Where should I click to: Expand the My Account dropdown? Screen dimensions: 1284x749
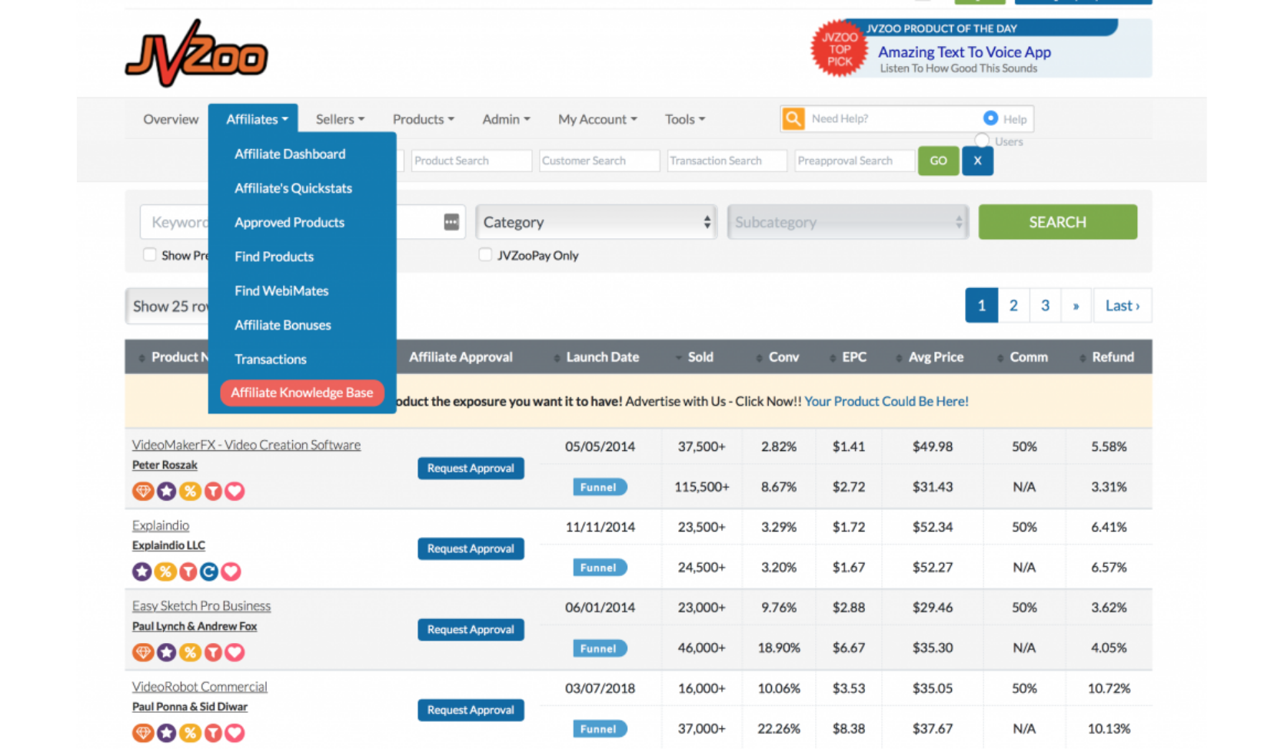tap(597, 119)
